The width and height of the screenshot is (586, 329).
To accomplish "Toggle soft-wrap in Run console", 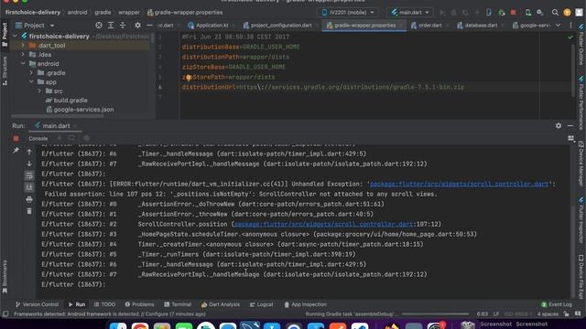I will click(29, 175).
